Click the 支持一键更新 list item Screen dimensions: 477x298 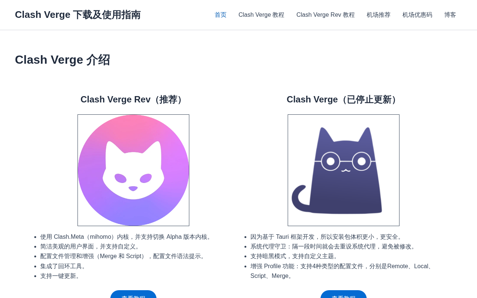(x=61, y=276)
